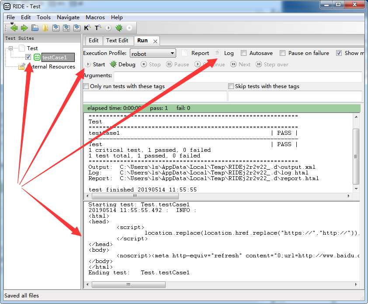The width and height of the screenshot is (368, 304).
Task: Open the Macros menu
Action: pyautogui.click(x=95, y=17)
